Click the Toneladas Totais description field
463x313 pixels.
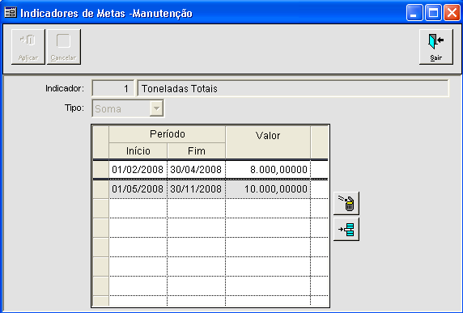(293, 88)
